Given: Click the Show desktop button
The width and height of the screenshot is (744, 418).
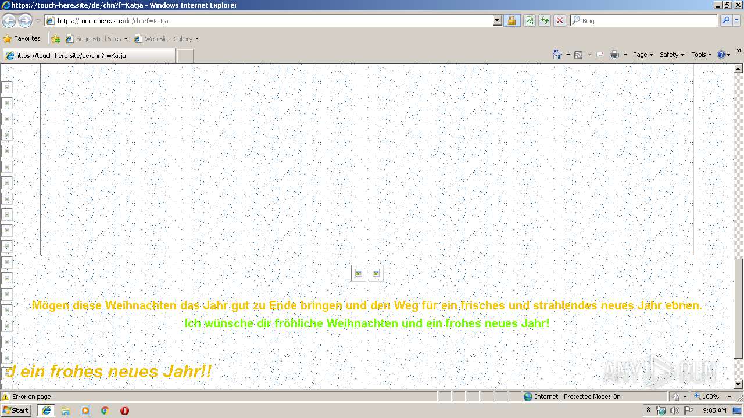Looking at the screenshot, I should click(x=738, y=410).
